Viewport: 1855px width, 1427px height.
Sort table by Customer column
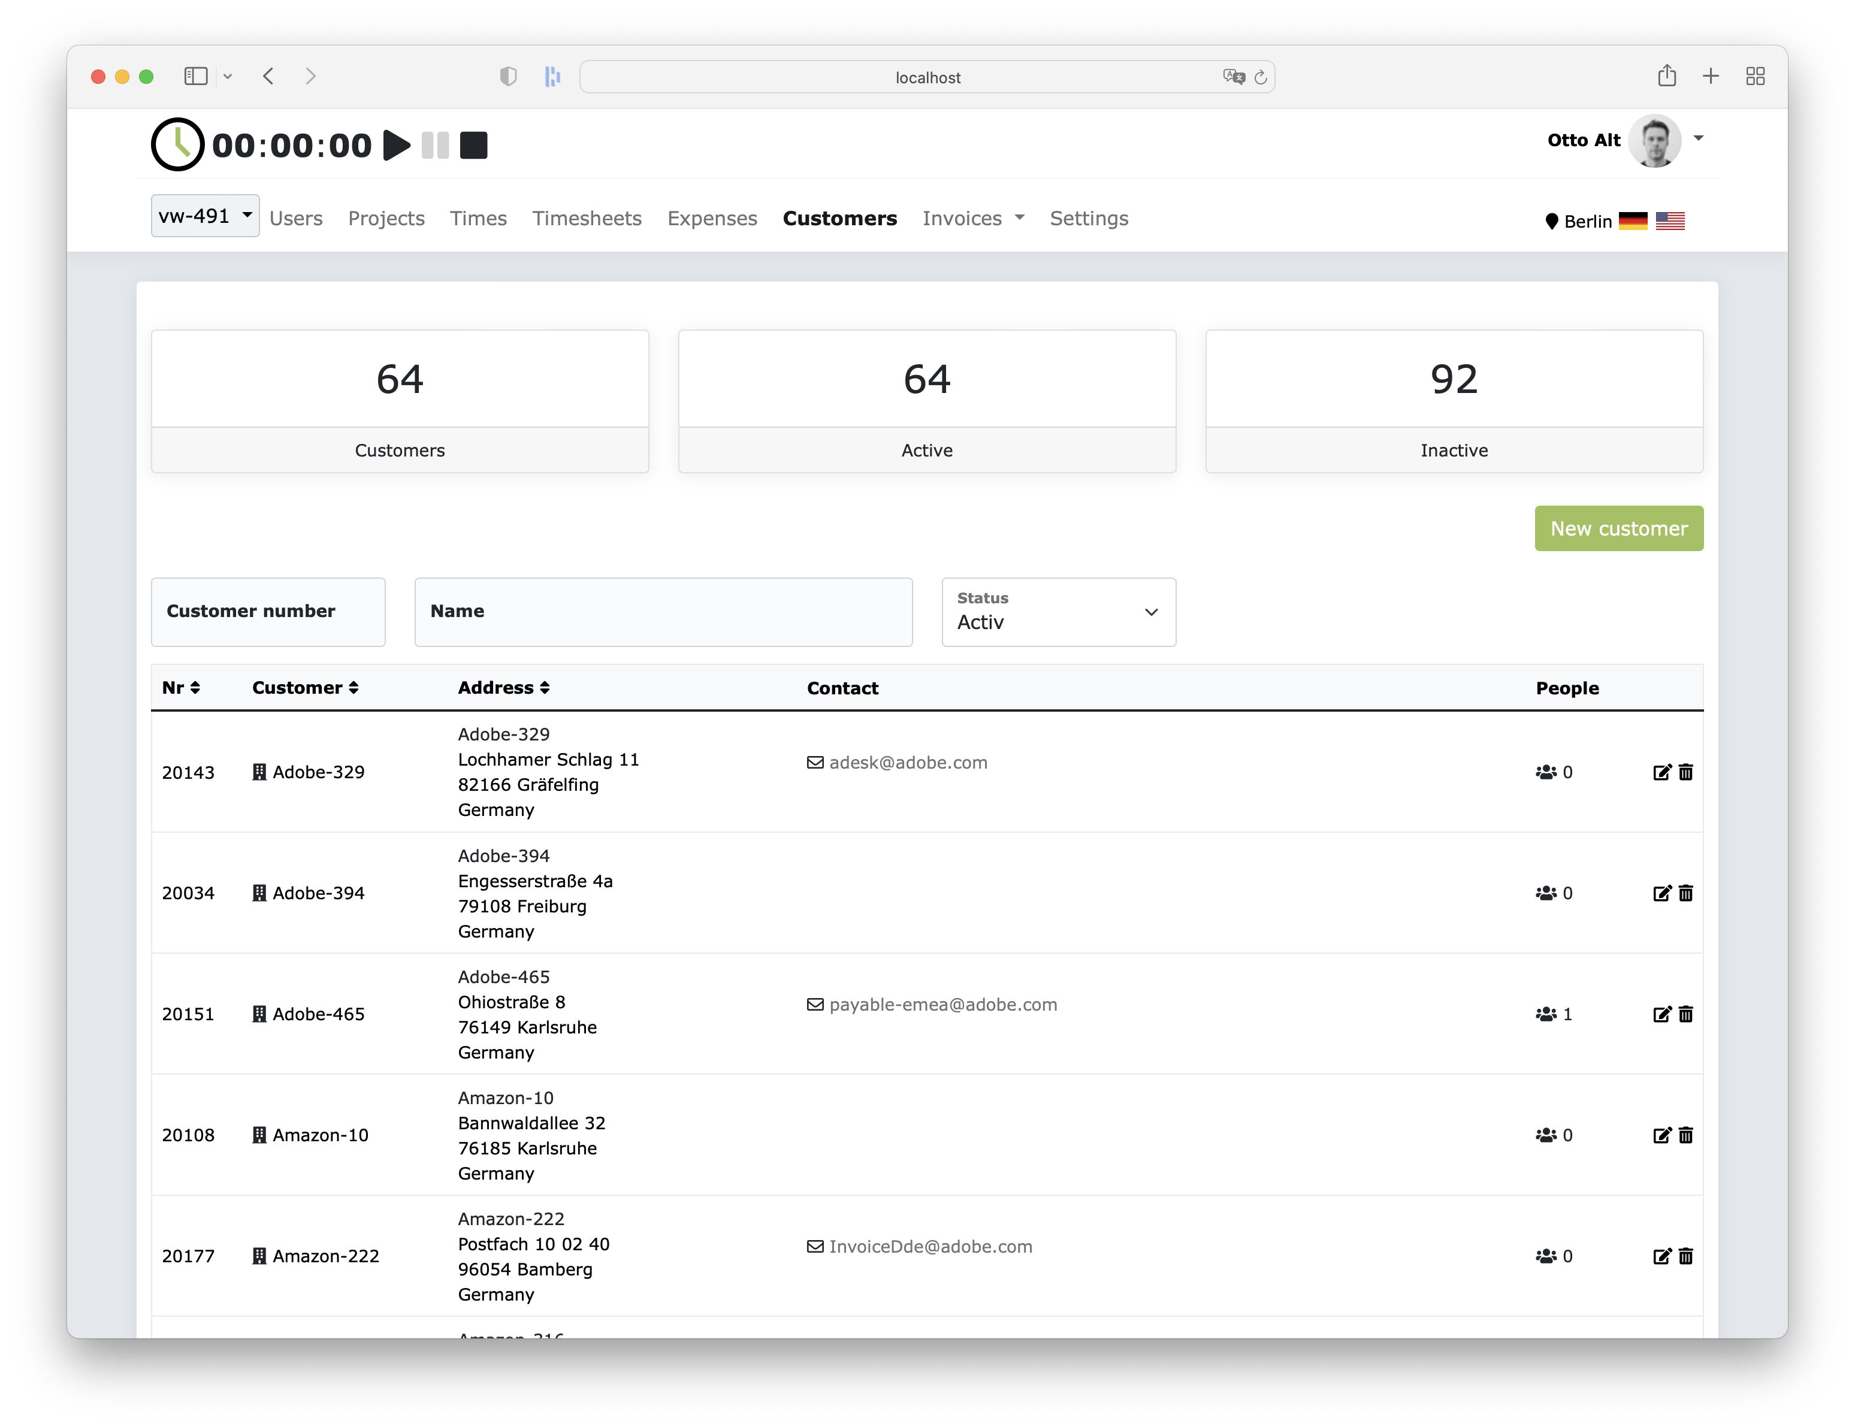[305, 688]
